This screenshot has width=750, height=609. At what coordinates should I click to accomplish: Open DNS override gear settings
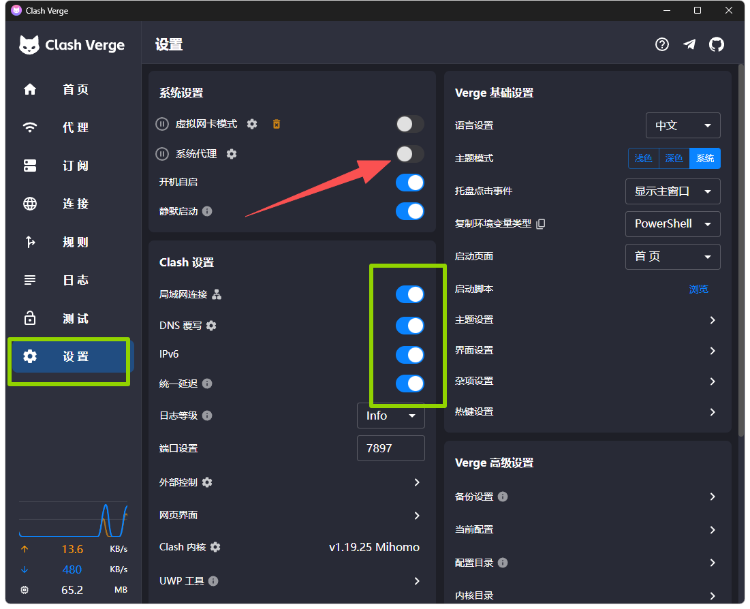211,326
